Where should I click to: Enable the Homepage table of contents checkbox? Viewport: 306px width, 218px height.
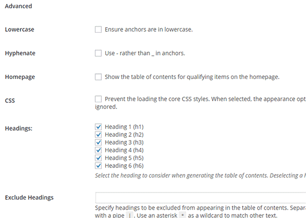[x=98, y=77]
